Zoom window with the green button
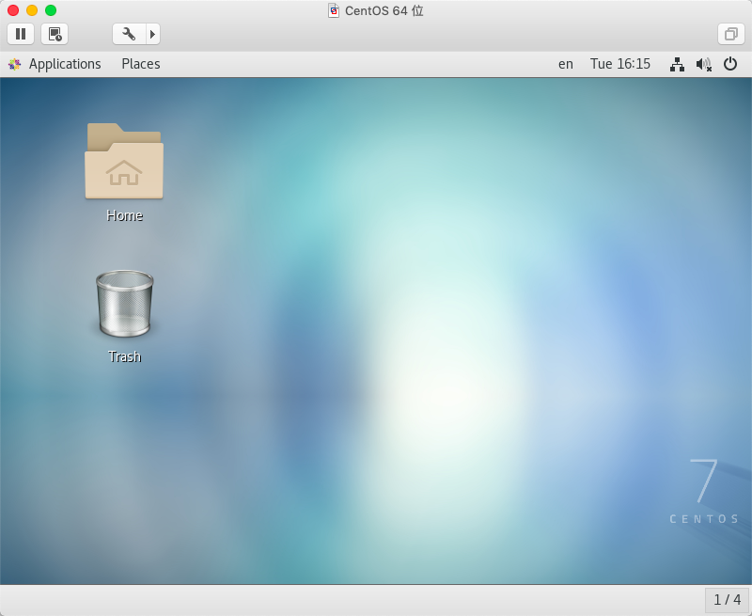The height and width of the screenshot is (616, 752). 51,10
